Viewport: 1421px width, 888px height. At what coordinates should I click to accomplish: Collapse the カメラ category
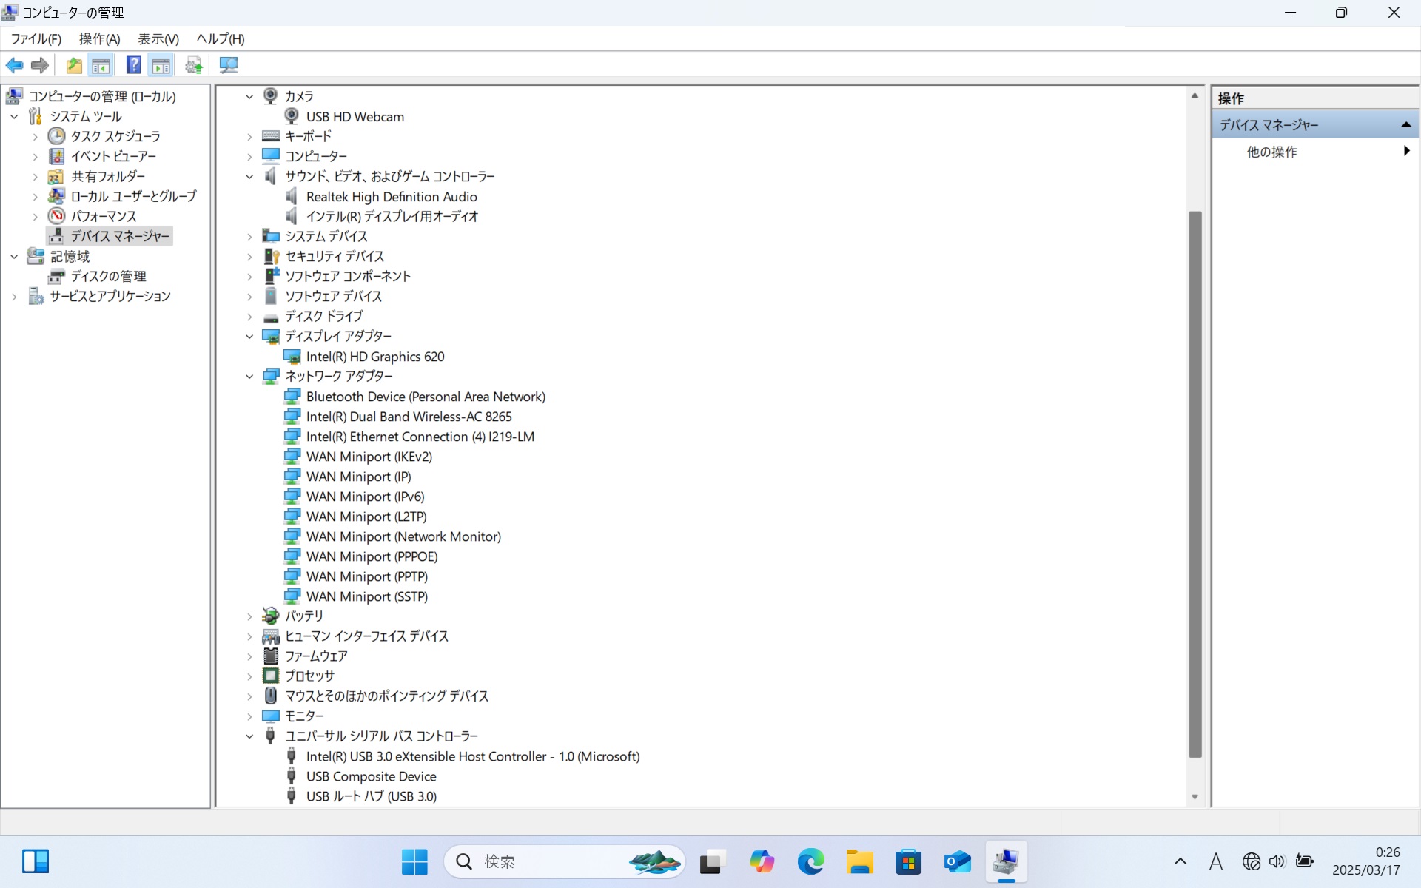[249, 96]
